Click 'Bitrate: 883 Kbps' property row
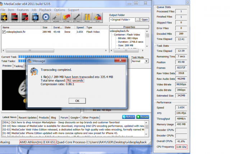This screenshot has height=154, width=230. tap(128, 38)
